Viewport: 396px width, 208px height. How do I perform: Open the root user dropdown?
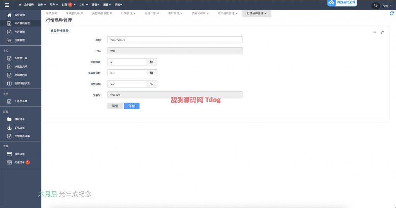(386, 5)
